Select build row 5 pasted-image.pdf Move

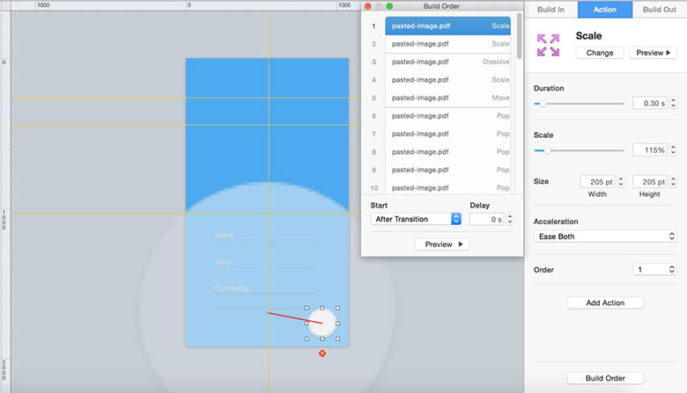(447, 98)
